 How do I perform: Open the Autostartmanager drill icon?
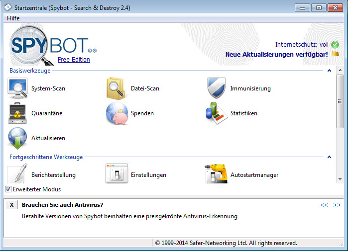(x=216, y=173)
